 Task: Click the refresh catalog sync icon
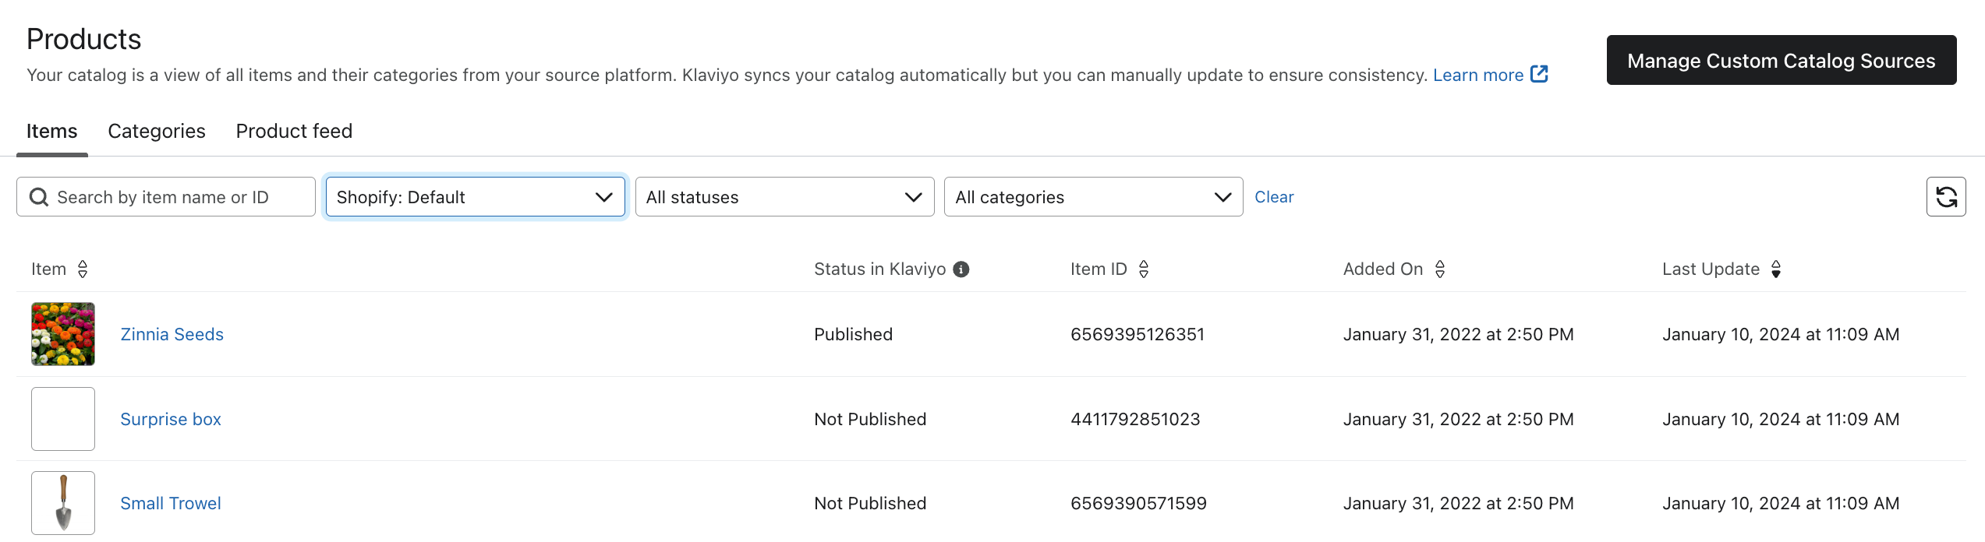[x=1945, y=197]
